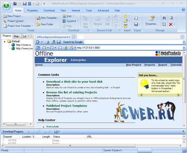The width and height of the screenshot is (187, 153).
Task: Open the Internet ribbon tab
Action: pyautogui.click(x=76, y=11)
